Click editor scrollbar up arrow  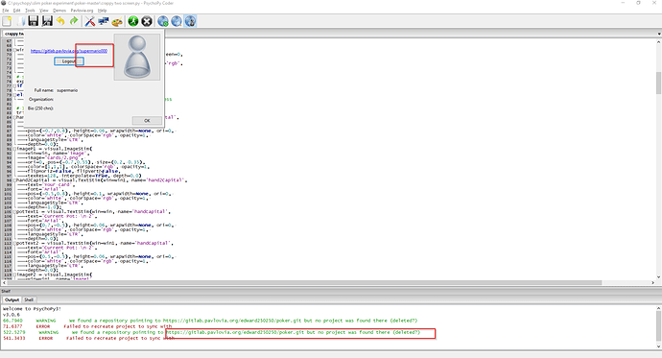pyautogui.click(x=658, y=42)
